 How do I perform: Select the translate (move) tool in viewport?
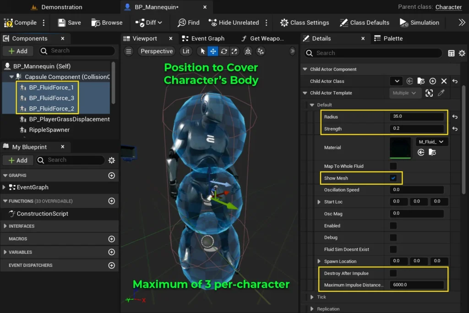pyautogui.click(x=213, y=51)
